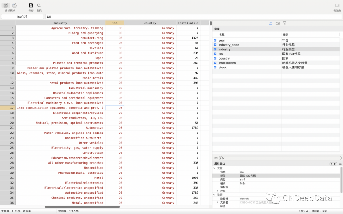Select row number 36 header
Screen dimensions: 343x214
(8, 203)
